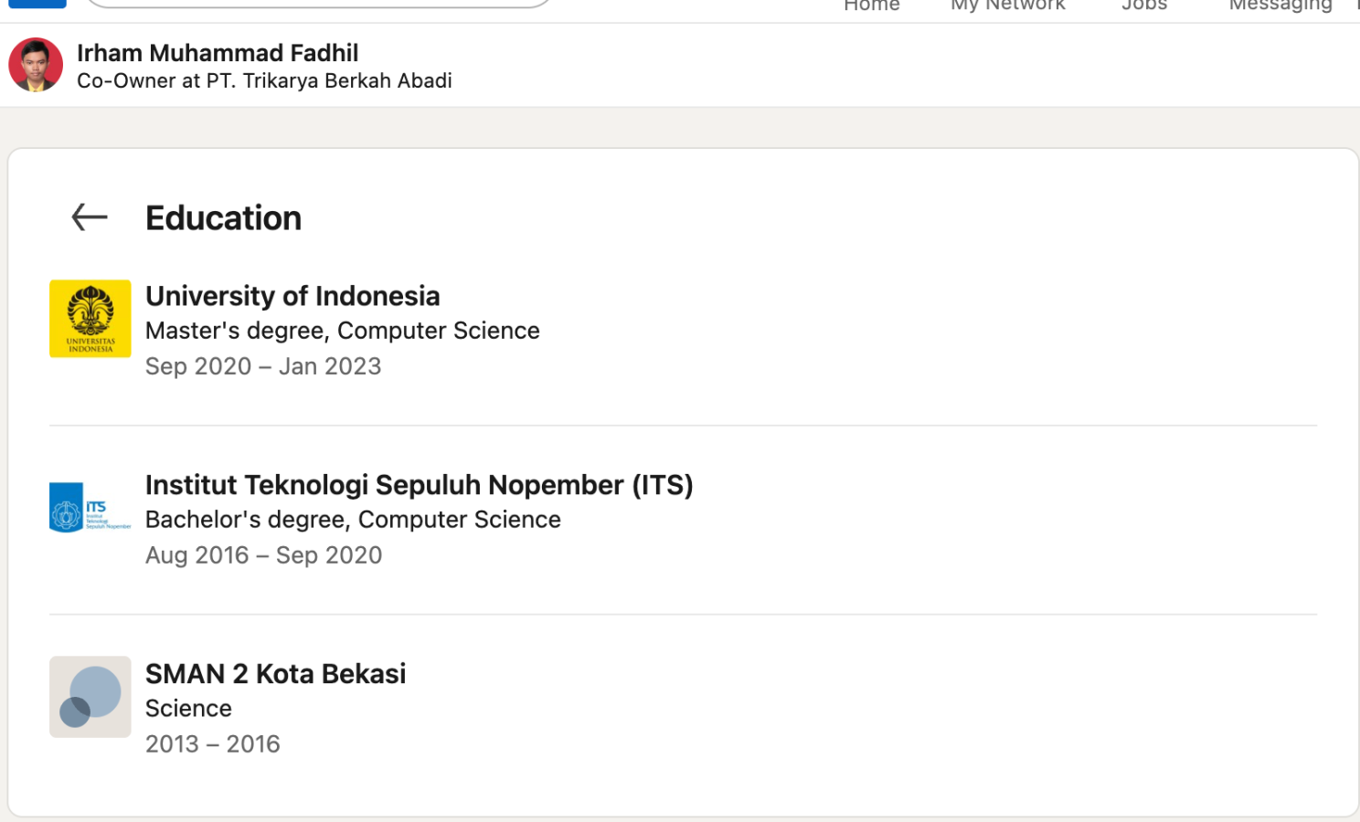1360x822 pixels.
Task: Focus the search bar at the top
Action: click(318, 4)
